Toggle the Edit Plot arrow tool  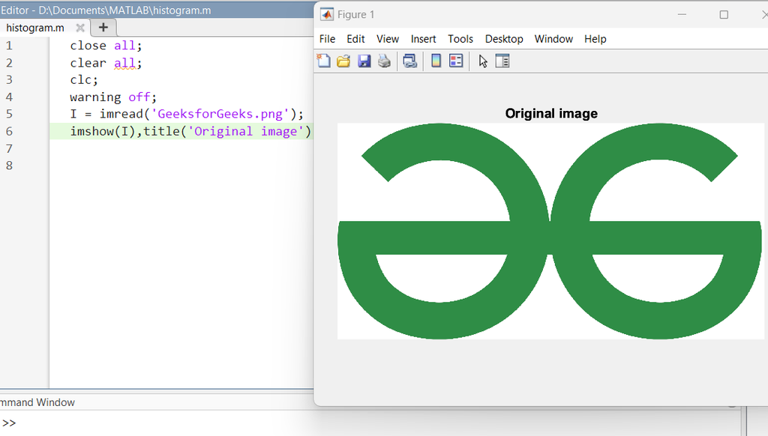[x=483, y=61]
